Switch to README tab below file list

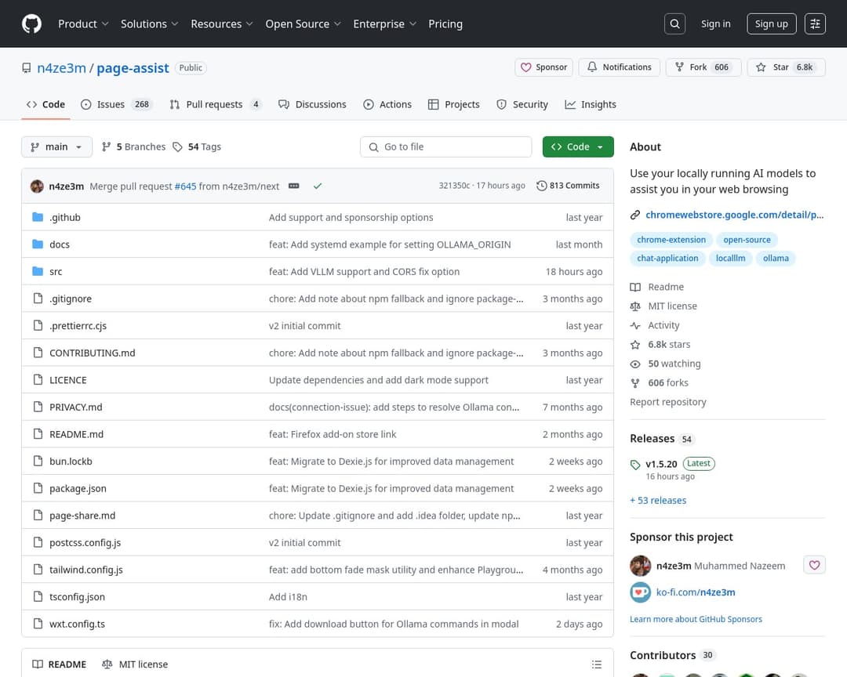tap(60, 664)
